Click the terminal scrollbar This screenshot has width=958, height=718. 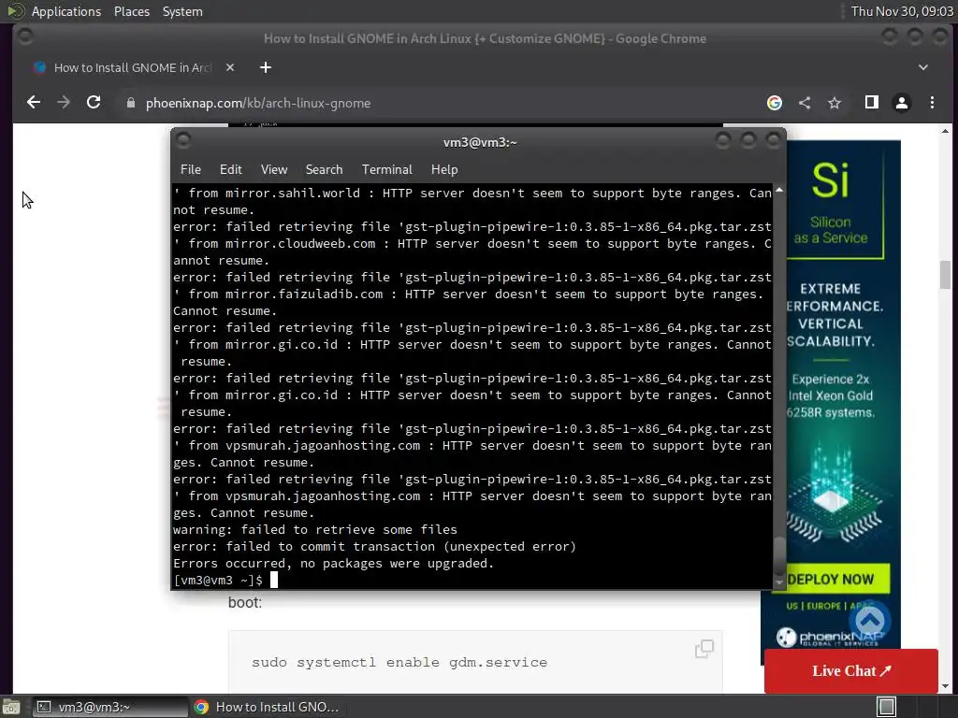tap(779, 555)
